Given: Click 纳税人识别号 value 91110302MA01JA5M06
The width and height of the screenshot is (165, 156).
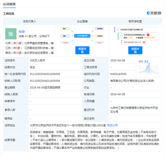Looking at the screenshot, I should coord(45,81).
